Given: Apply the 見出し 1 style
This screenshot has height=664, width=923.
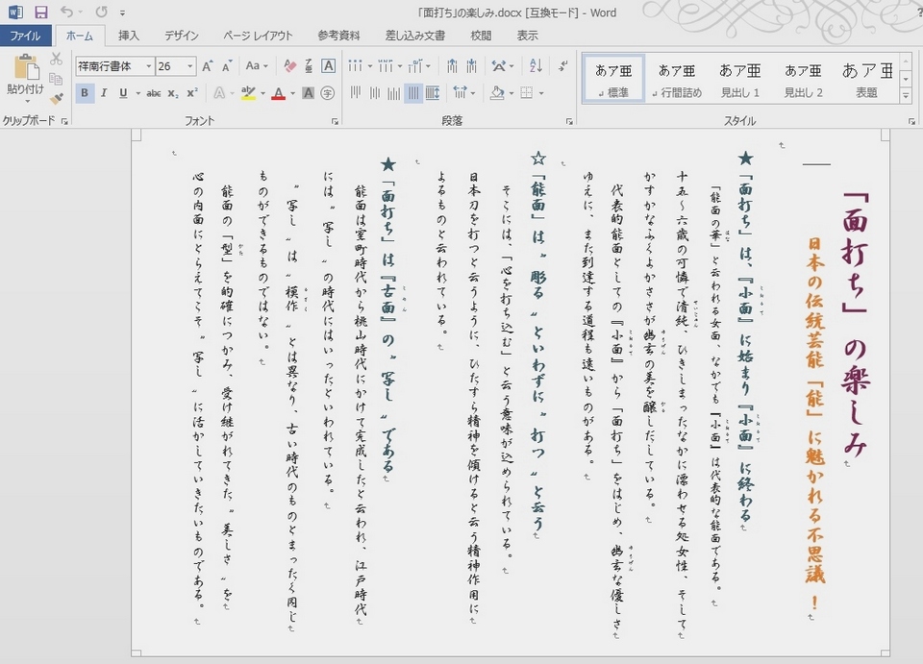Looking at the screenshot, I should [740, 80].
